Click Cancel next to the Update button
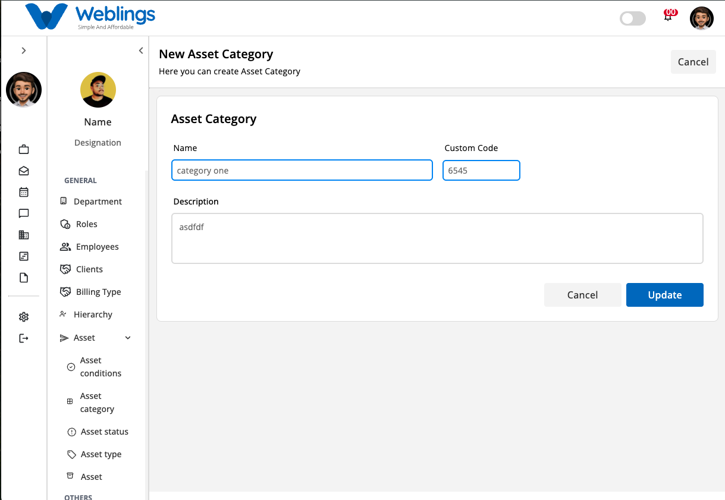The height and width of the screenshot is (500, 725). coord(582,295)
